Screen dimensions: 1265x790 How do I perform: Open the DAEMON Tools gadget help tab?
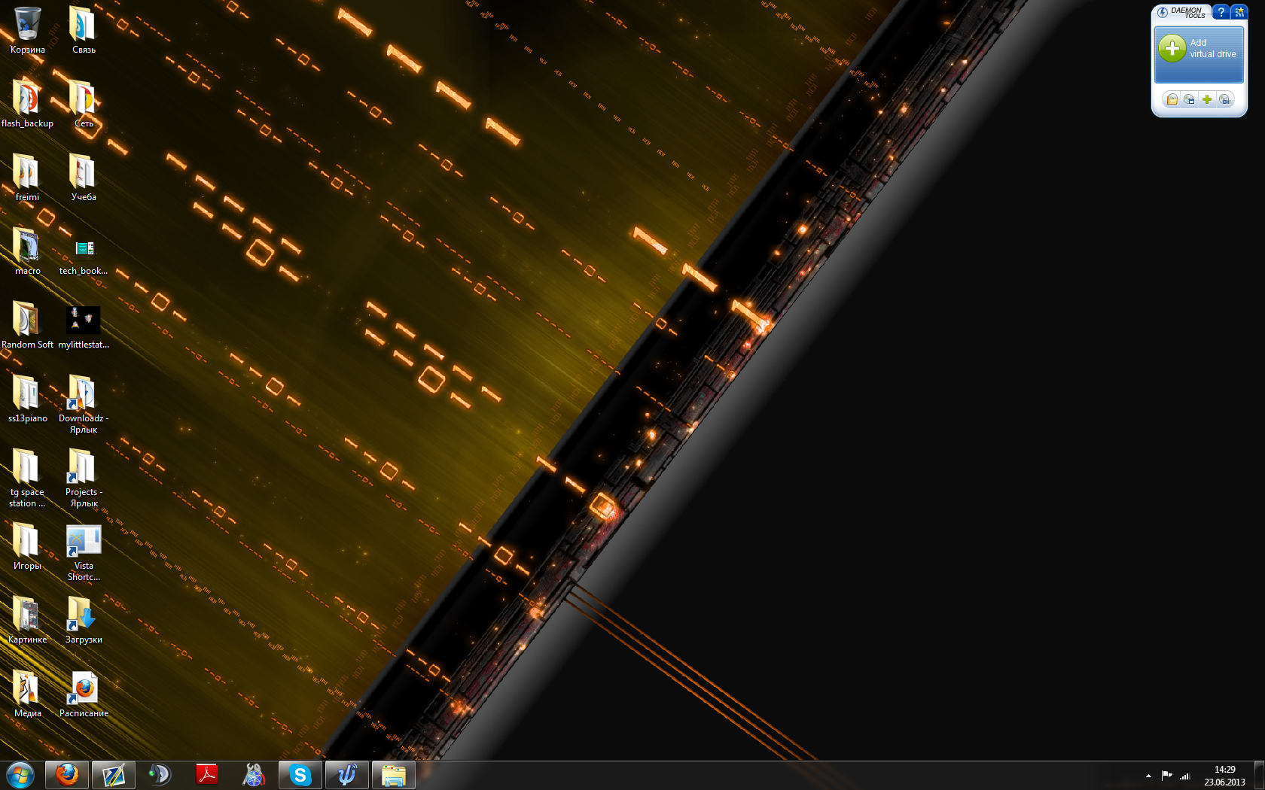click(1221, 12)
